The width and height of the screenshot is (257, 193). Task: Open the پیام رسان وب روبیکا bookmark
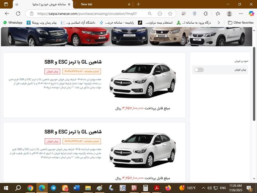42,23
